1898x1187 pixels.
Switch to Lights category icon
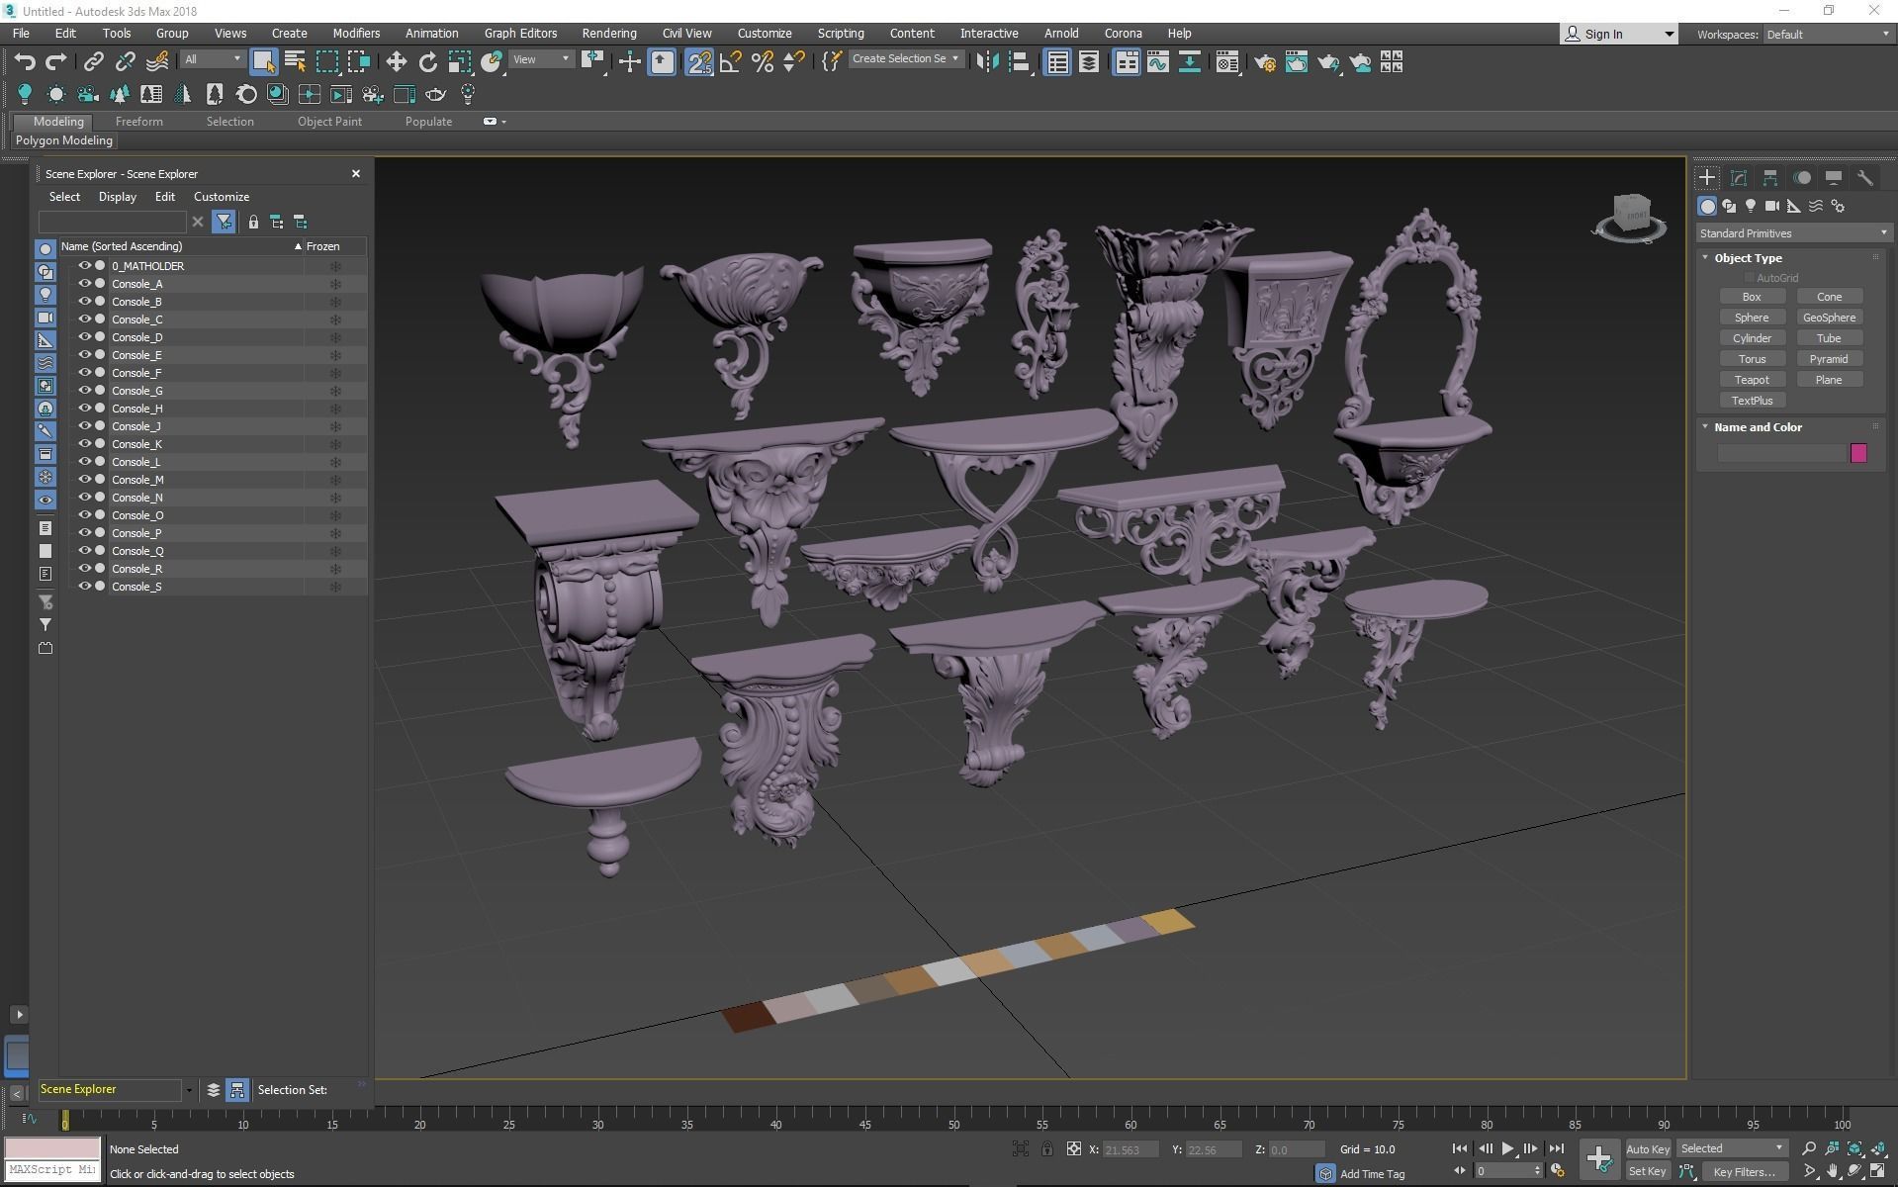[1751, 206]
